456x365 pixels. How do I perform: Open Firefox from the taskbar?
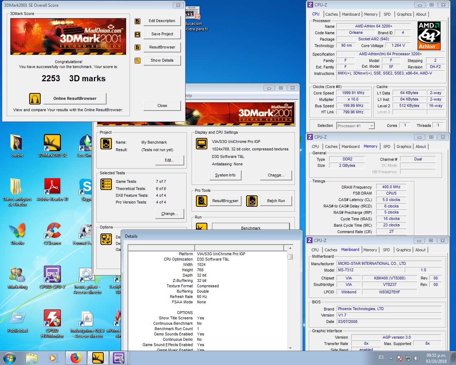coord(76,358)
